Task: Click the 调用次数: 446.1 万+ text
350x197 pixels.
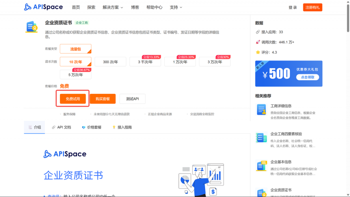Action: (x=278, y=42)
